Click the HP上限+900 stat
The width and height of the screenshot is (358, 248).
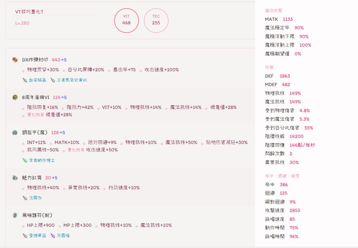click(41, 225)
